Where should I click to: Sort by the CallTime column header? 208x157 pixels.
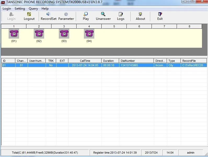tap(85, 61)
